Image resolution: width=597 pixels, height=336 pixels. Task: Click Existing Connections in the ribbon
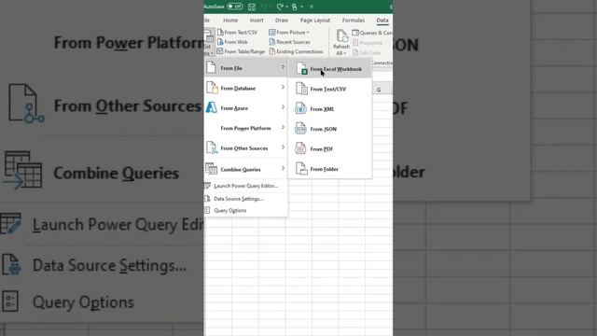(x=296, y=51)
